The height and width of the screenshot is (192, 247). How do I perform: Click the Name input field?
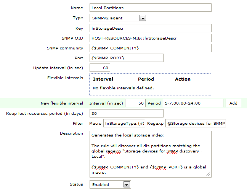click(150, 8)
